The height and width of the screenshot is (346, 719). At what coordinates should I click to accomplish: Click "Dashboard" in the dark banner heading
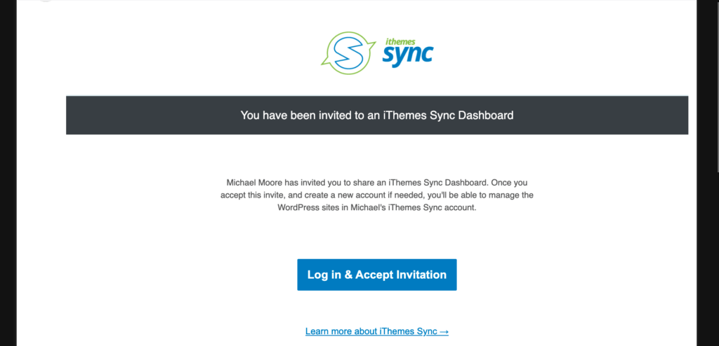pos(485,115)
